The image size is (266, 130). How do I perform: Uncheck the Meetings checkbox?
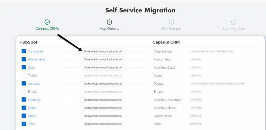coord(24,100)
